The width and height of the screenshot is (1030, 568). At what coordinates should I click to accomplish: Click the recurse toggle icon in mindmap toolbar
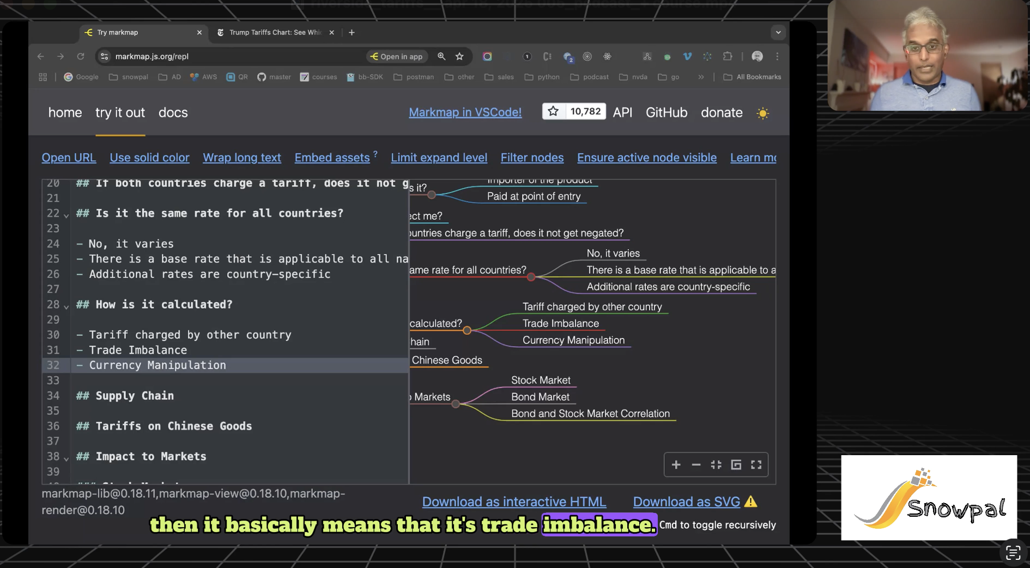pos(736,464)
